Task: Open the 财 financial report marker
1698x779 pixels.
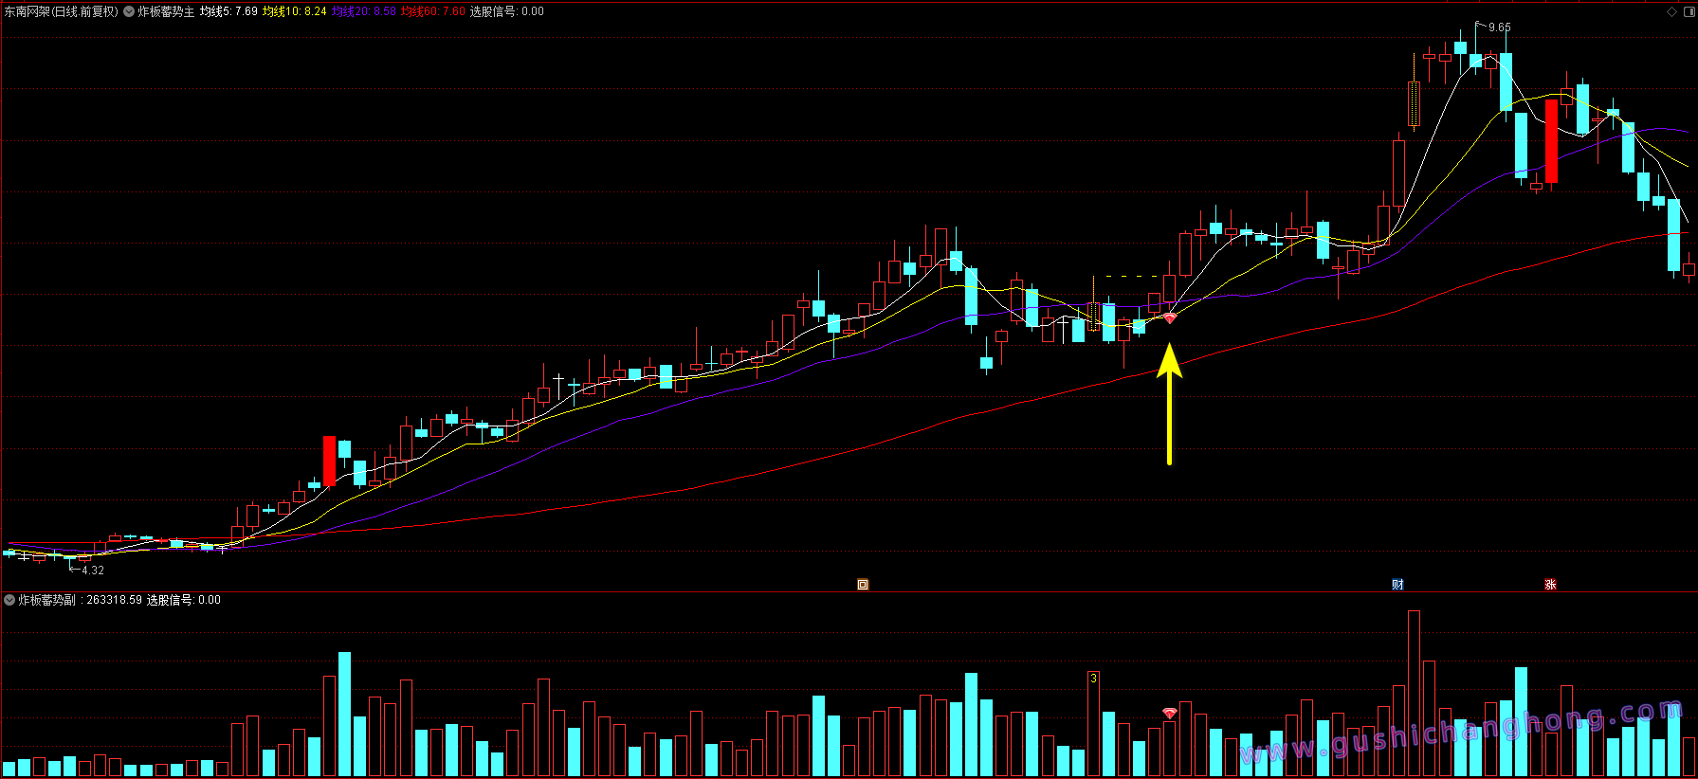Action: coord(1397,585)
